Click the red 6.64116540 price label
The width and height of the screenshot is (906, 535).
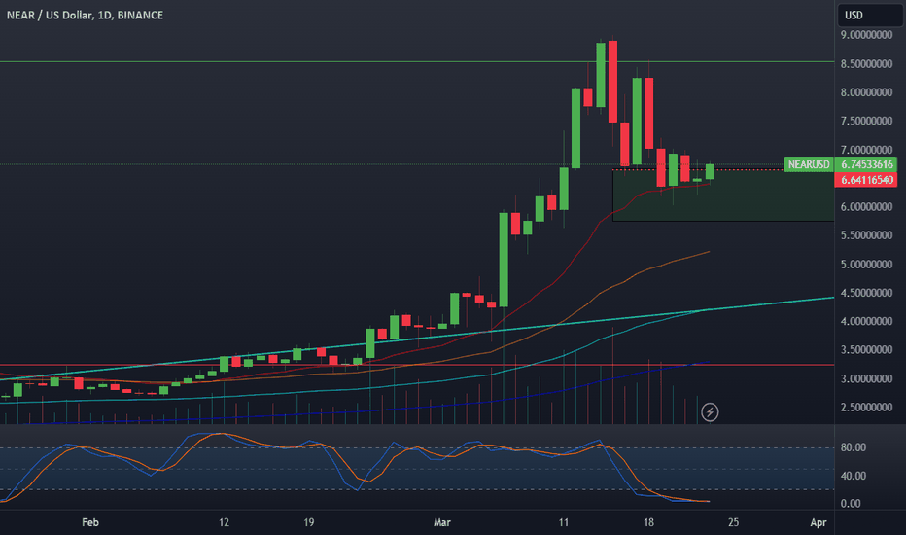[x=867, y=180]
